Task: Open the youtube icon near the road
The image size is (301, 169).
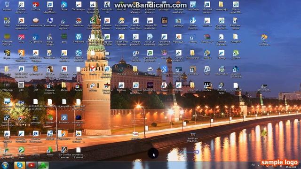Action: pos(135,135)
